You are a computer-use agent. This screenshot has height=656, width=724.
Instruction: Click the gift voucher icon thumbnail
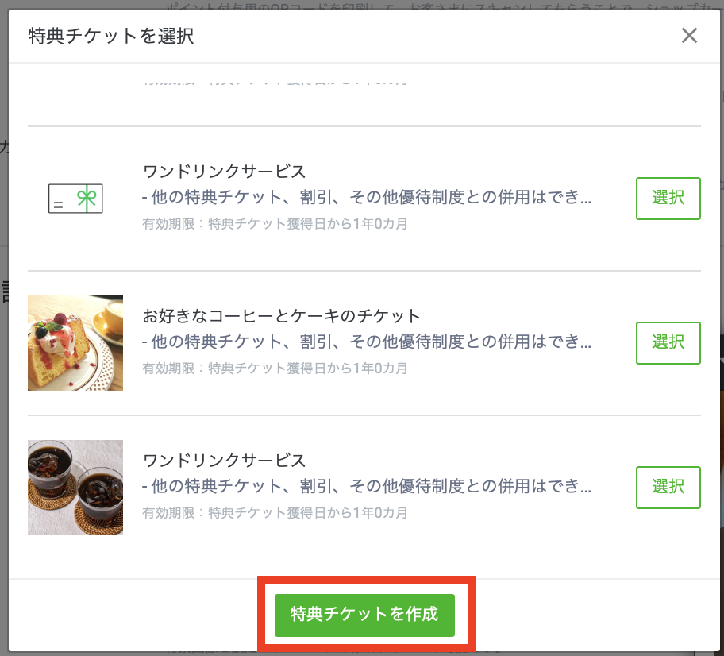tap(75, 199)
